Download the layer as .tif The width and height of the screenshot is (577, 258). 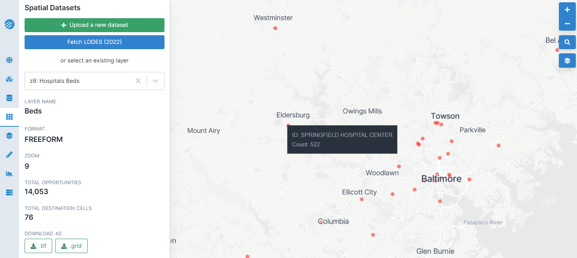click(x=38, y=246)
